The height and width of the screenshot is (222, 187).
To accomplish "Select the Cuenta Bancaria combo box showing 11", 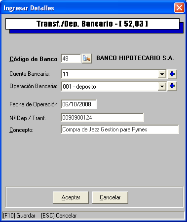I will point(113,74).
